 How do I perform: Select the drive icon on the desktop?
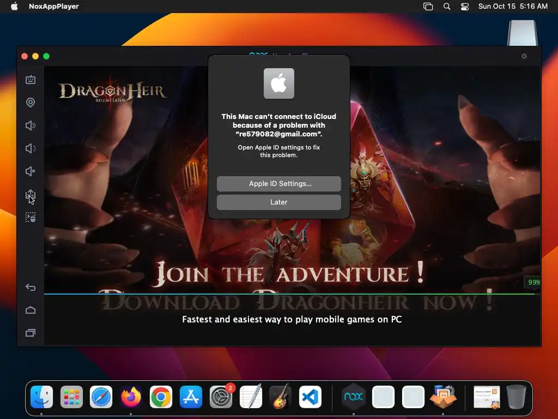coord(523,33)
